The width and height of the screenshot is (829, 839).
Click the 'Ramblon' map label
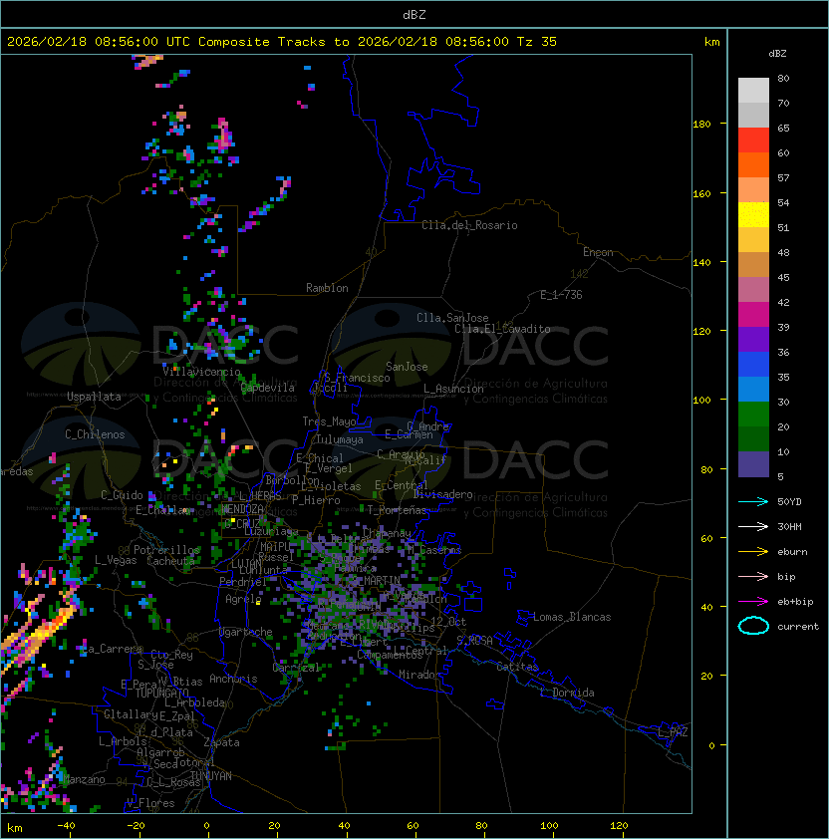coord(327,288)
